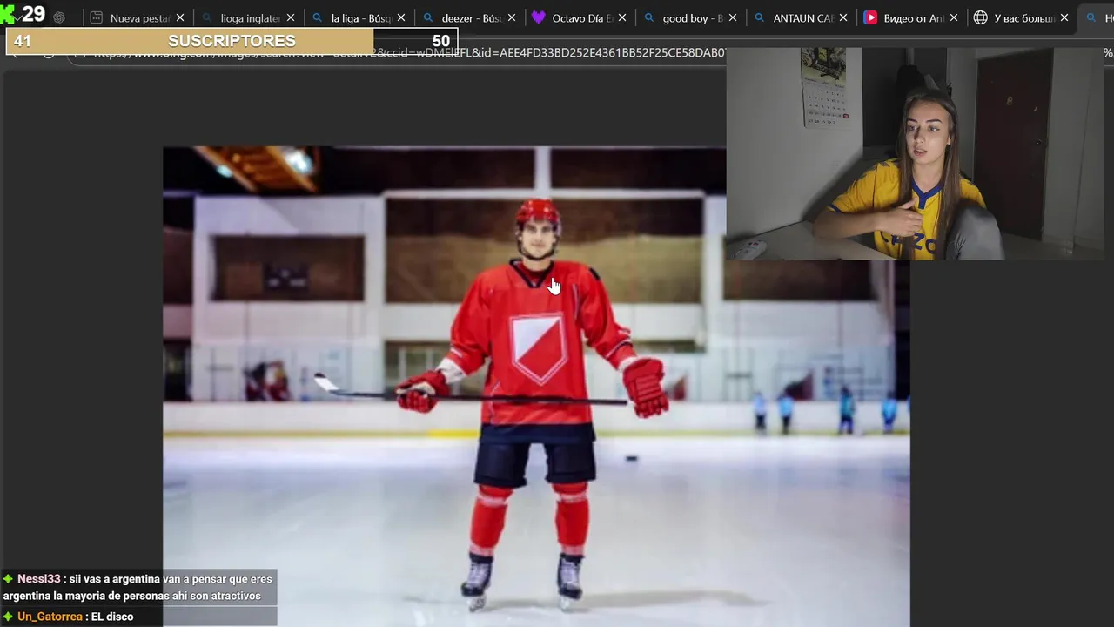
Task: Switch to the У вас больши tab
Action: pyautogui.click(x=1022, y=17)
